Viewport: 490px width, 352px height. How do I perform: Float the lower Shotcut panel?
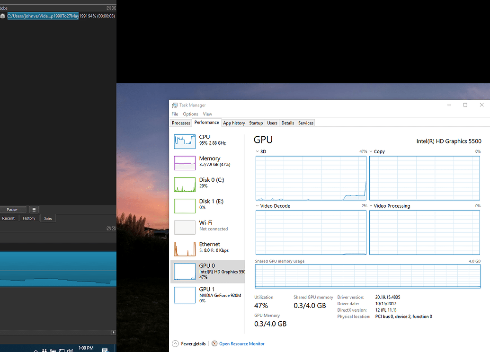tap(109, 228)
